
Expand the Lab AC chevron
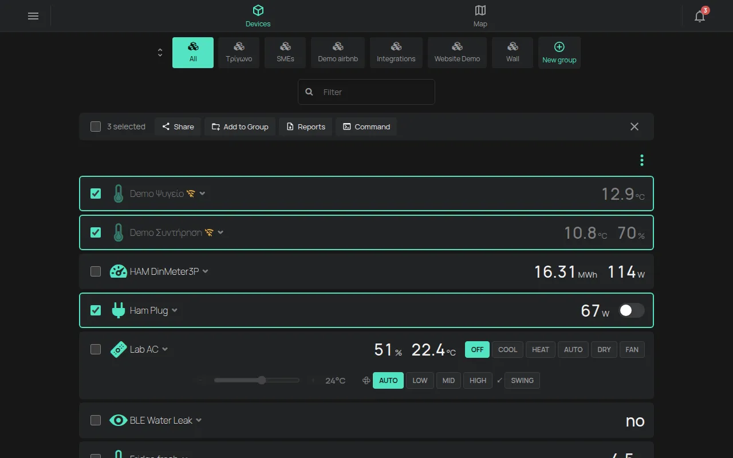pos(165,349)
